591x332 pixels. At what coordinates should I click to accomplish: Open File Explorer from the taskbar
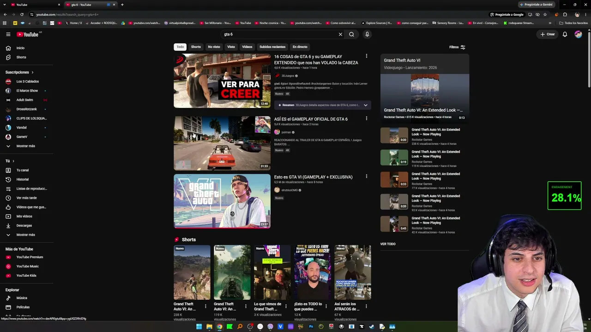click(x=209, y=326)
